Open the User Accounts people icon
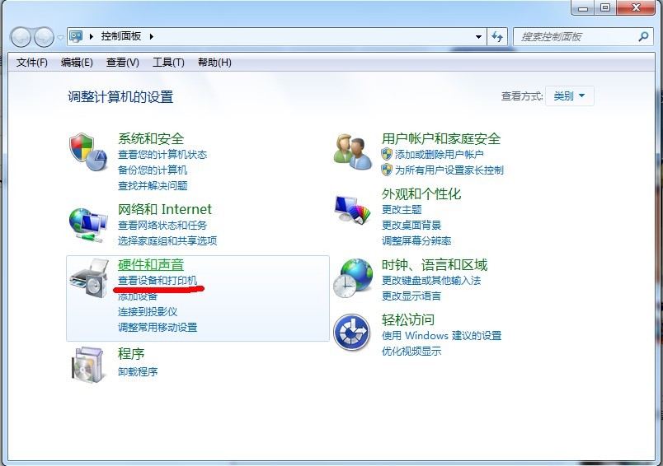This screenshot has height=466, width=663. 353,152
